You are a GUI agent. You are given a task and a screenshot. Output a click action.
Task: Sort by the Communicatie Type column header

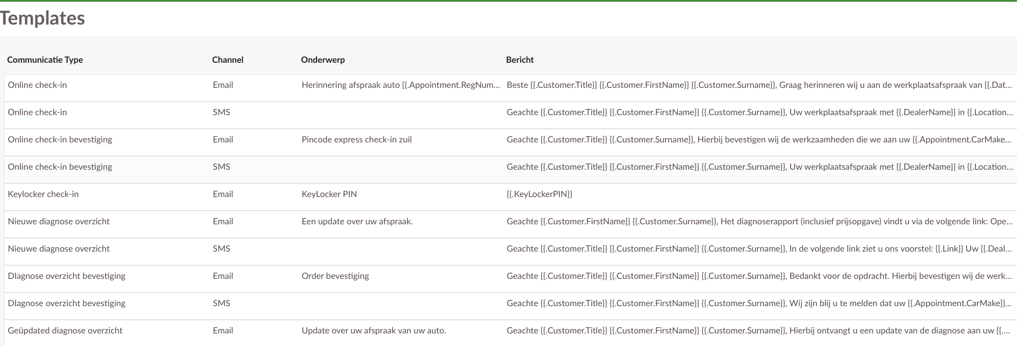pos(45,60)
